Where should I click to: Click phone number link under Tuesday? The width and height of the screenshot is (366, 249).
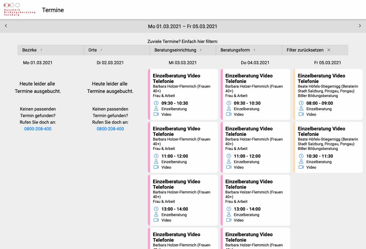pos(110,129)
